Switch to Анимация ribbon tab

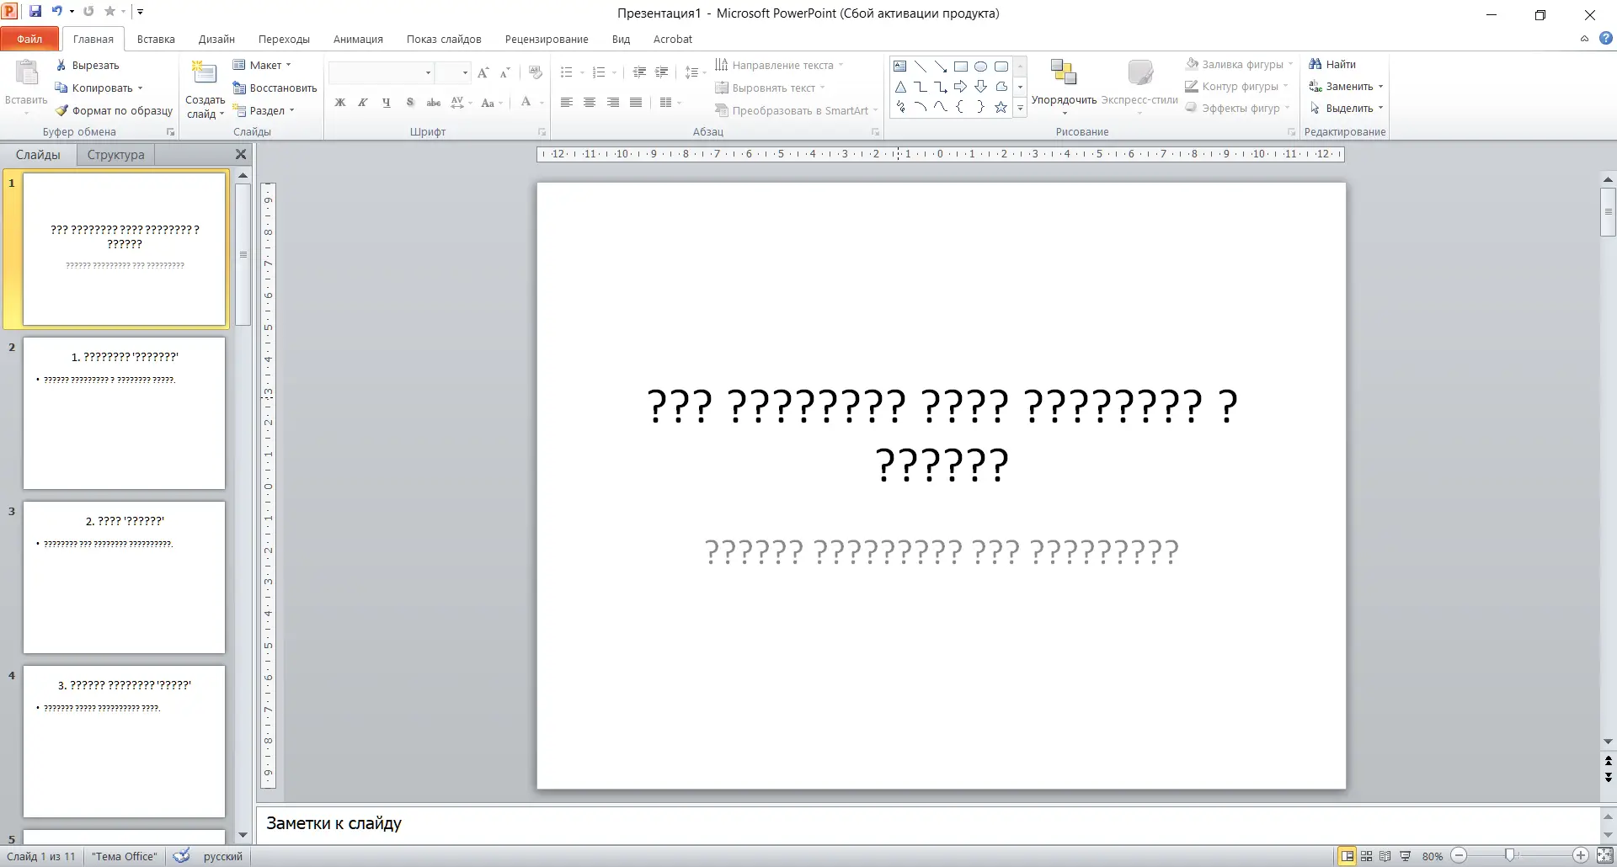tap(358, 39)
